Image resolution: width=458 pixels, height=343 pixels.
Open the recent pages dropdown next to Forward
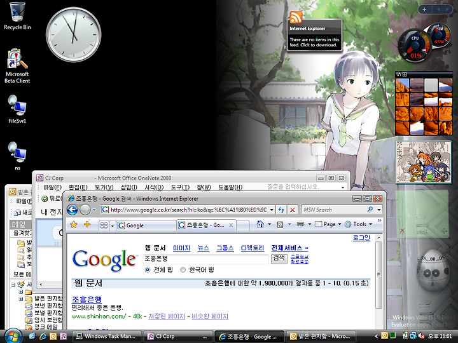94,210
